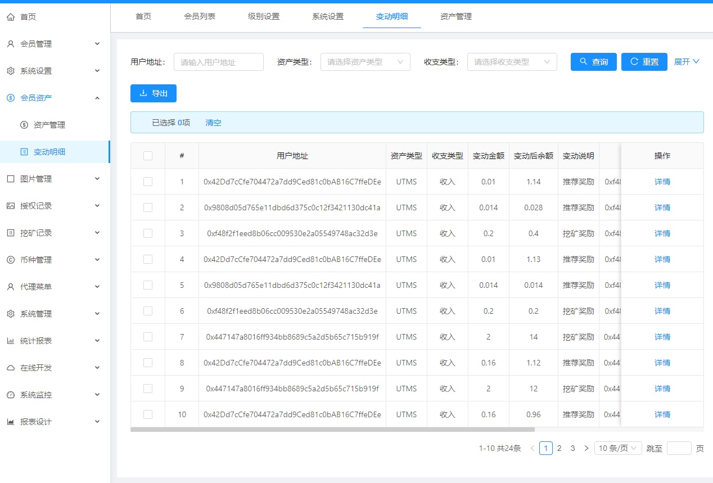Select the 变动明细 tab
713x483 pixels.
click(x=392, y=16)
